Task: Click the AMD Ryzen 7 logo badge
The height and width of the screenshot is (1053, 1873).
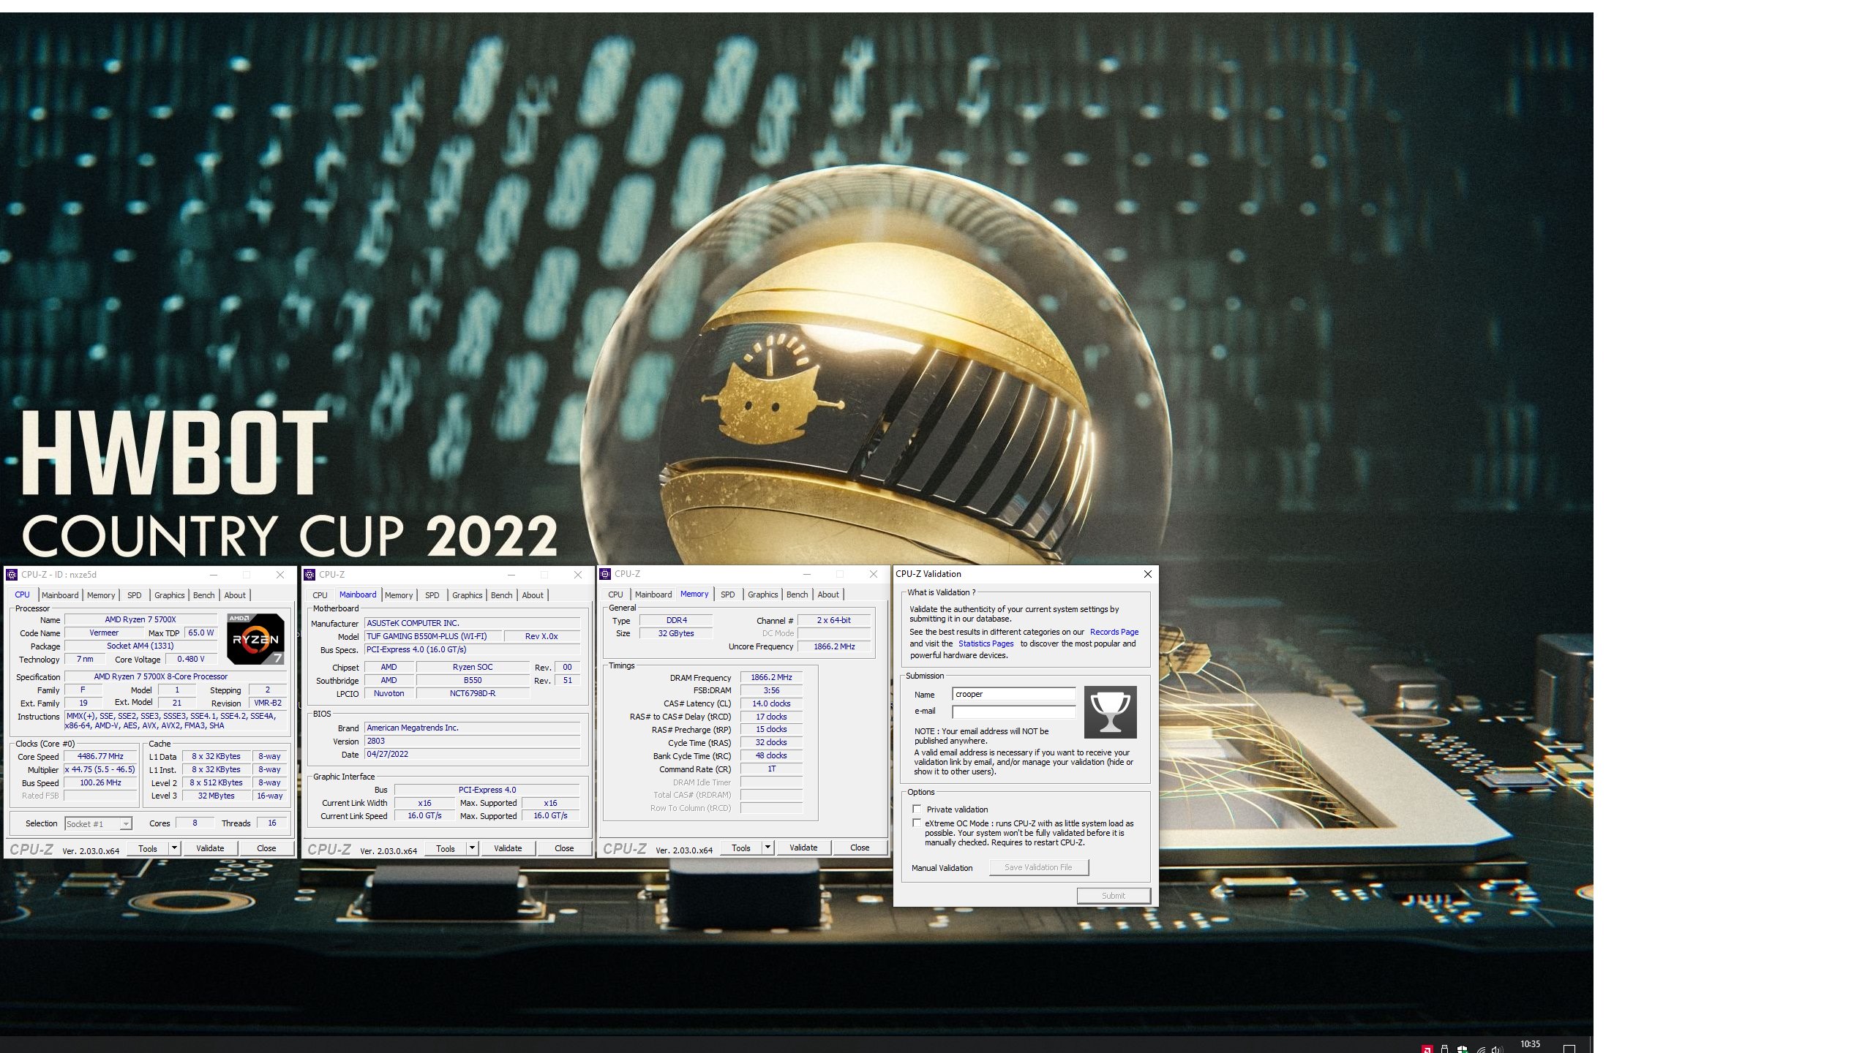Action: 255,638
